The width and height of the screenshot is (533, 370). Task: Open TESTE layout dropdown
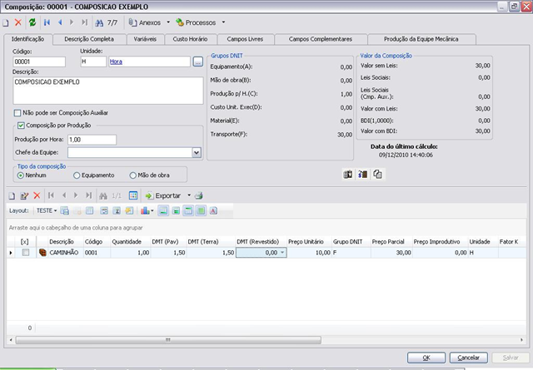(x=47, y=211)
